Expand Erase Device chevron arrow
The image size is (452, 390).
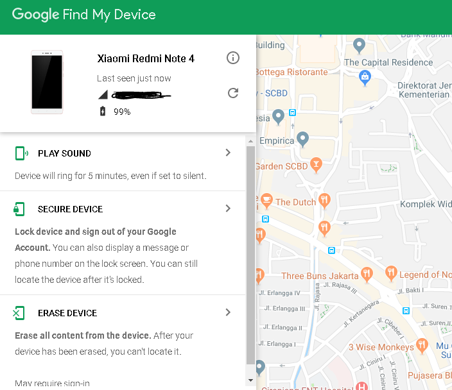pyautogui.click(x=228, y=312)
